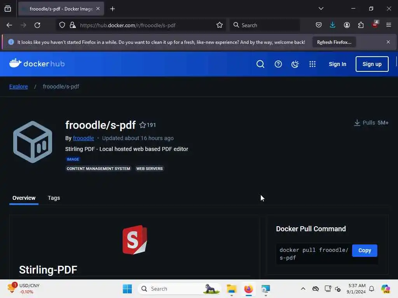Screen dimensions: 398x298
Task: Click the Content Management System category chip
Action: tap(98, 168)
